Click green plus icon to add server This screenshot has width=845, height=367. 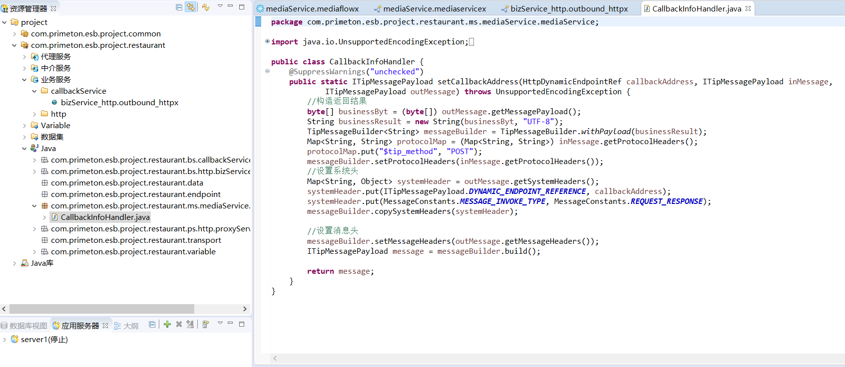167,324
